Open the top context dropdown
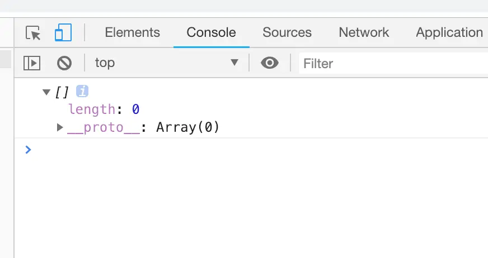This screenshot has height=258, width=488. 167,63
